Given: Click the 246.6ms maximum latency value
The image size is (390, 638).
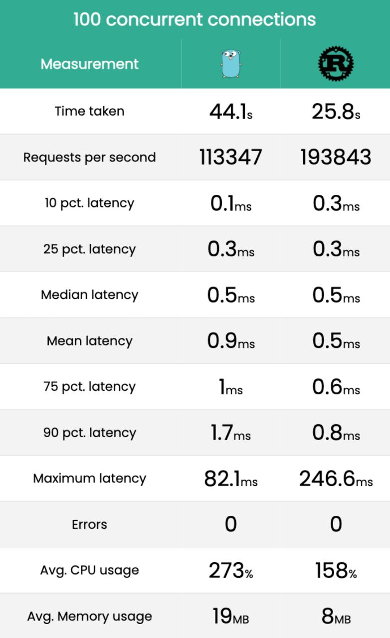Looking at the screenshot, I should tap(336, 479).
